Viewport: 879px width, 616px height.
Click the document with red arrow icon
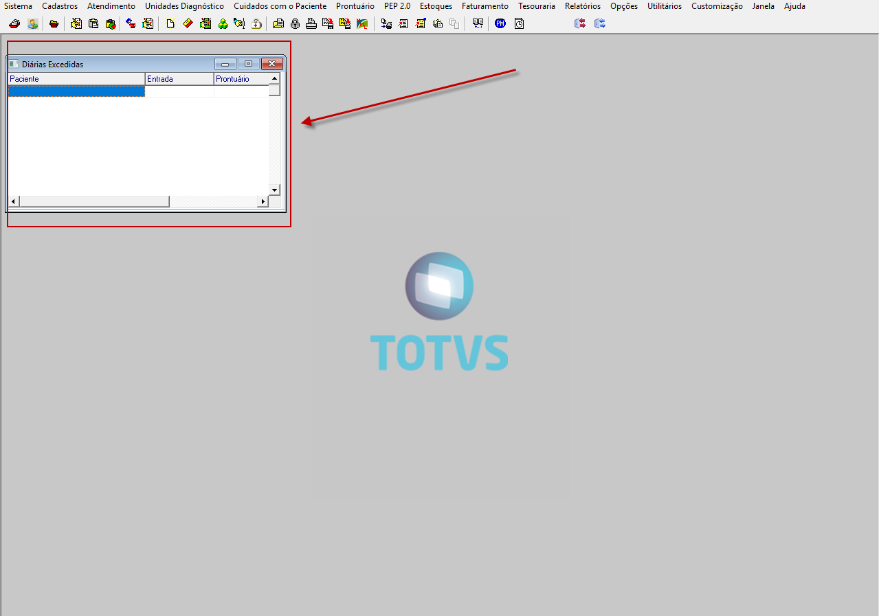tap(403, 23)
